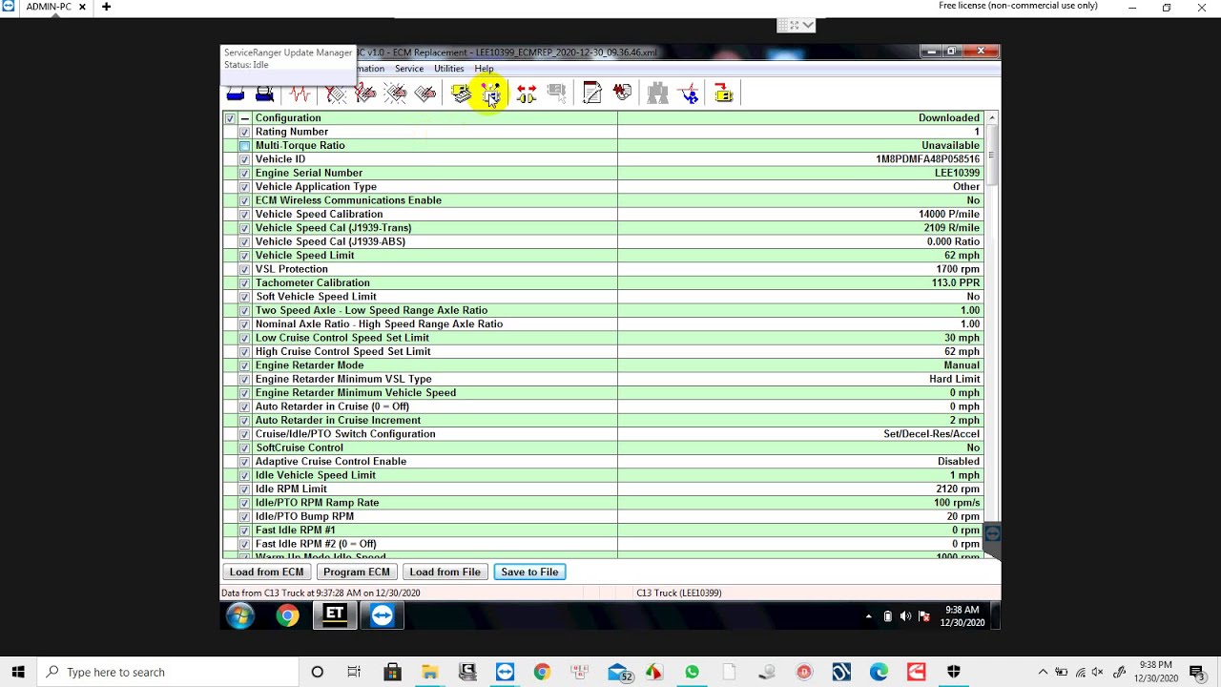Screen dimensions: 1221x687
Task: Open the Active Diagnostic Codes icon
Action: click(336, 94)
